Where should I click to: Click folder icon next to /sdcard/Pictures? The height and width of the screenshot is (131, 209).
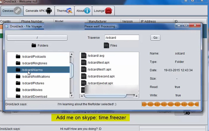tap(18, 83)
